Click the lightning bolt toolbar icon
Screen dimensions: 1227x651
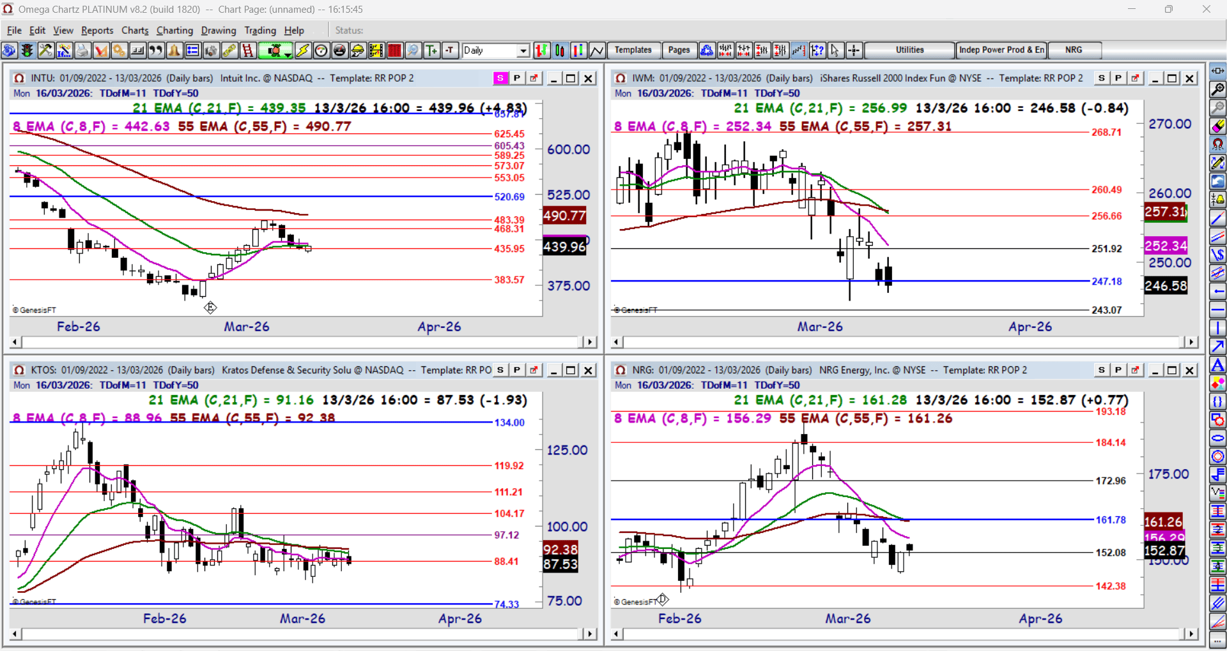point(303,50)
